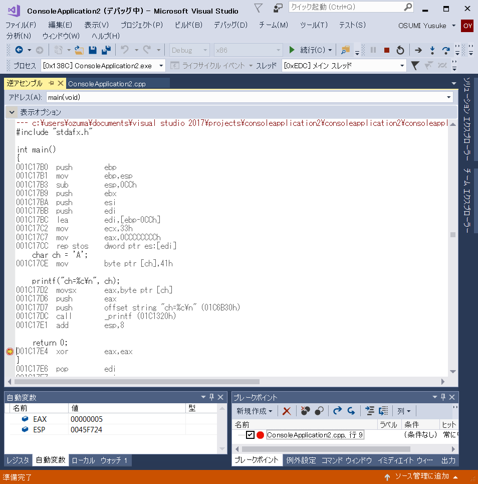
Task: Click the step over icon
Action: 445,50
